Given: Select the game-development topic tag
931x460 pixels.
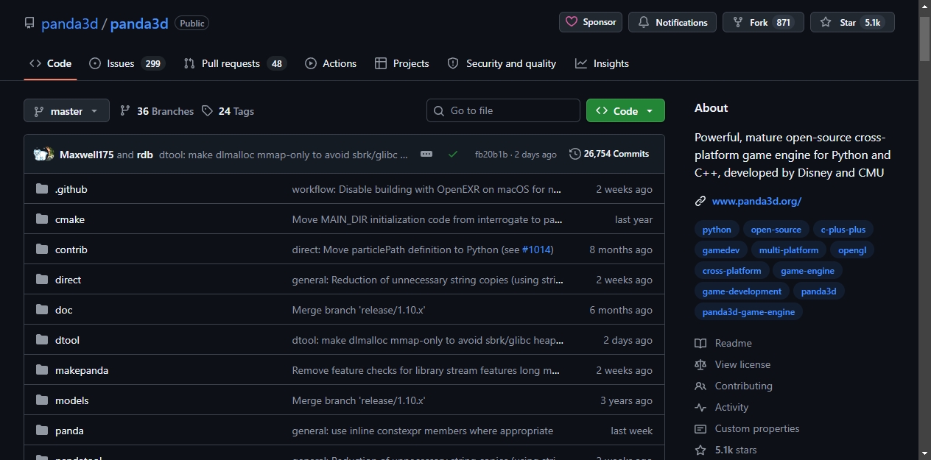Looking at the screenshot, I should tap(742, 291).
